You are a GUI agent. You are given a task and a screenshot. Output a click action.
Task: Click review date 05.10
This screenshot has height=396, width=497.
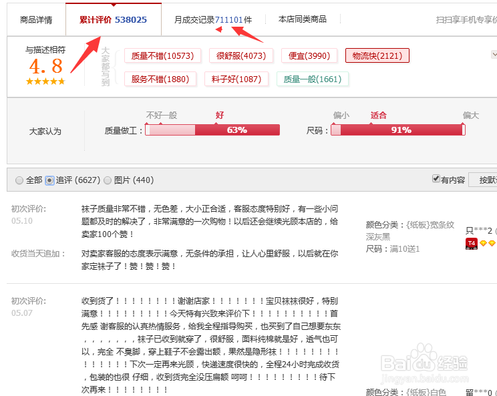[x=22, y=221]
